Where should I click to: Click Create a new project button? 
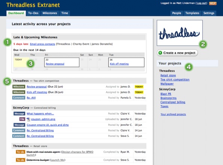pyautogui.click(x=177, y=53)
